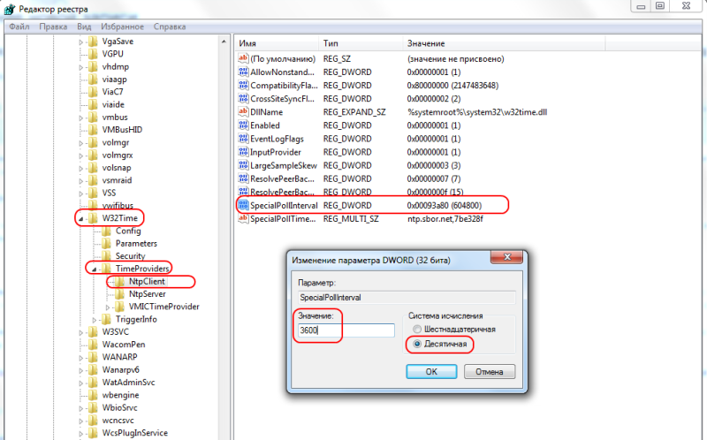This screenshot has width=707, height=440.
Task: Select the Десятичная radio button
Action: (x=417, y=344)
